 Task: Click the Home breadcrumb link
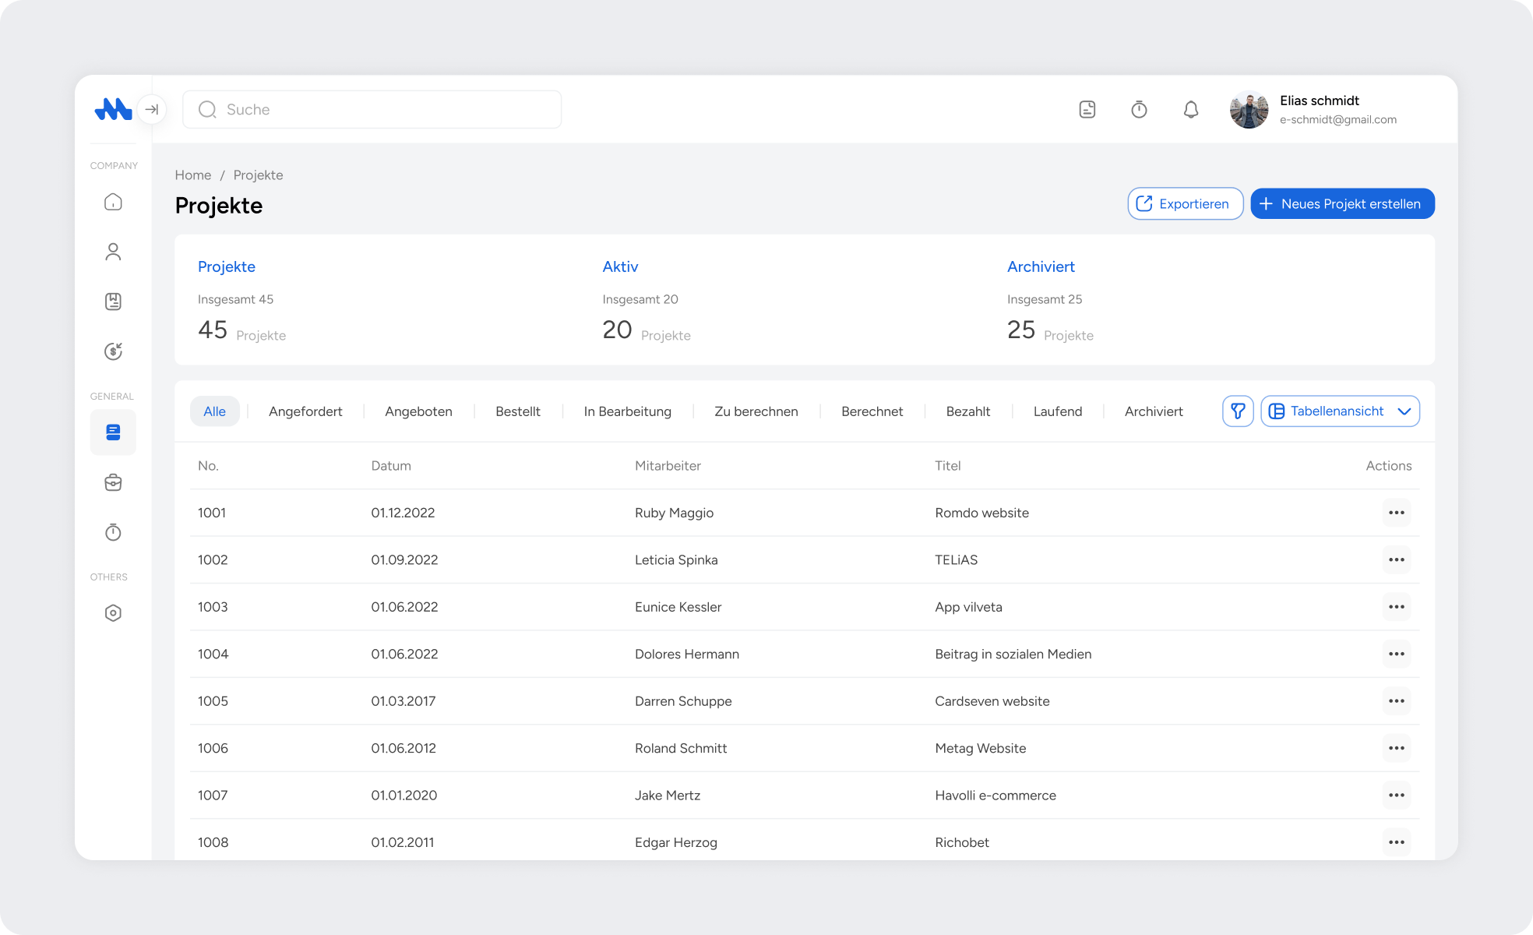(192, 175)
